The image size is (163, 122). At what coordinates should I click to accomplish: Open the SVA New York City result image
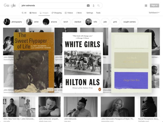pos(19,107)
